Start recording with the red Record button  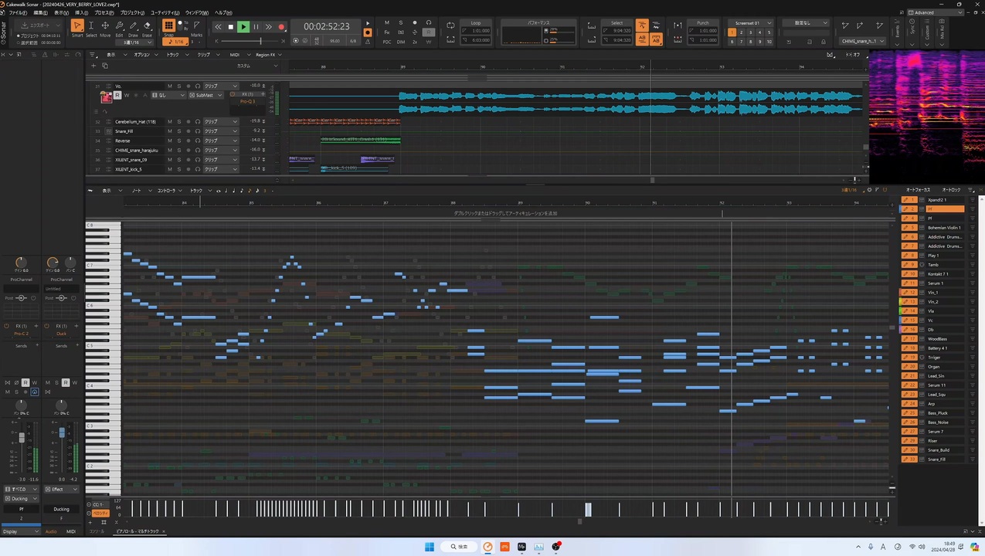tap(281, 27)
